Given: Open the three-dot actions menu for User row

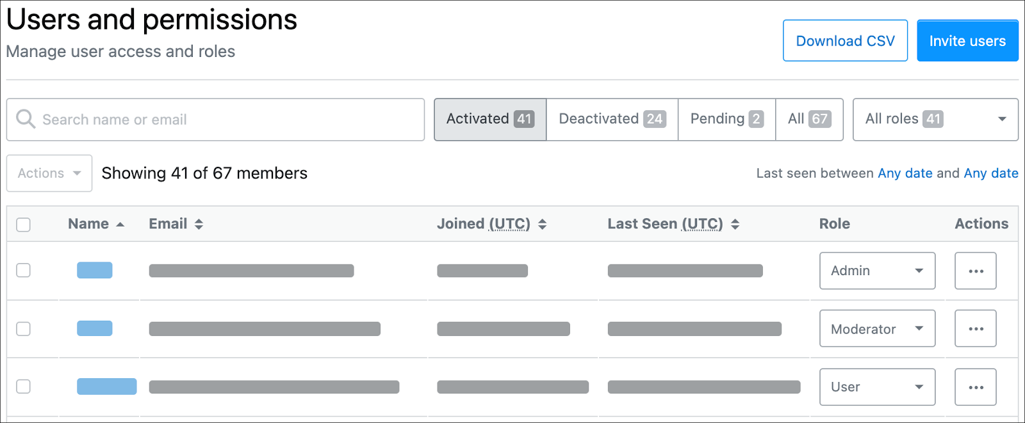Looking at the screenshot, I should [975, 387].
